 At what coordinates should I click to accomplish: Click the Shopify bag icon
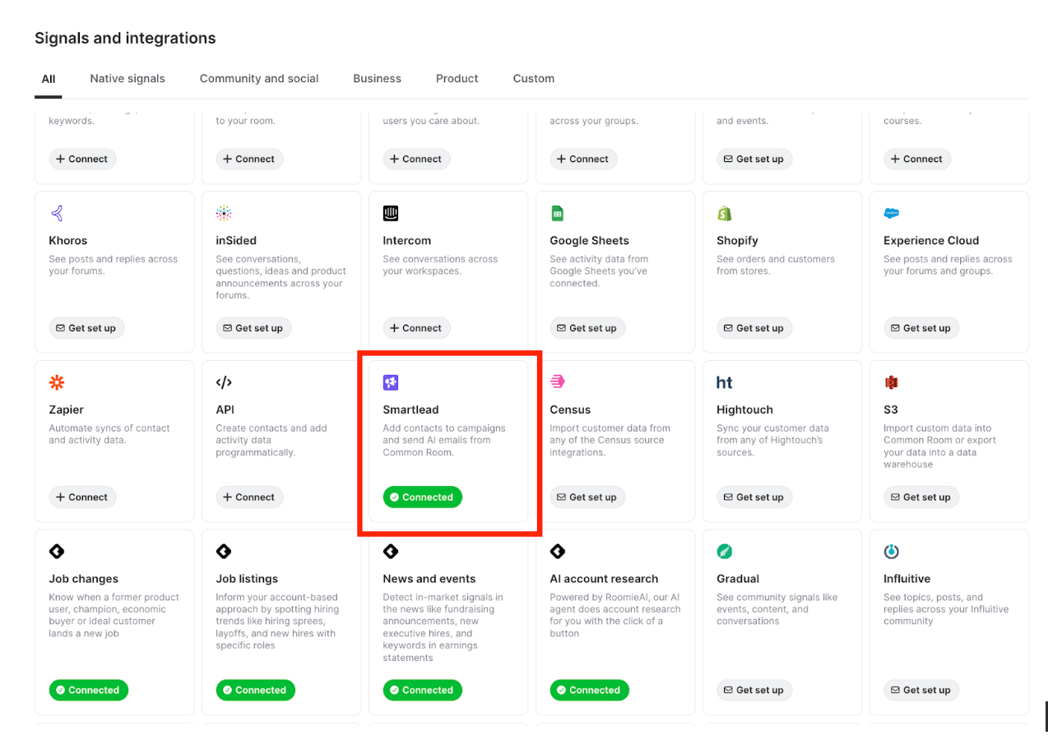(x=725, y=214)
